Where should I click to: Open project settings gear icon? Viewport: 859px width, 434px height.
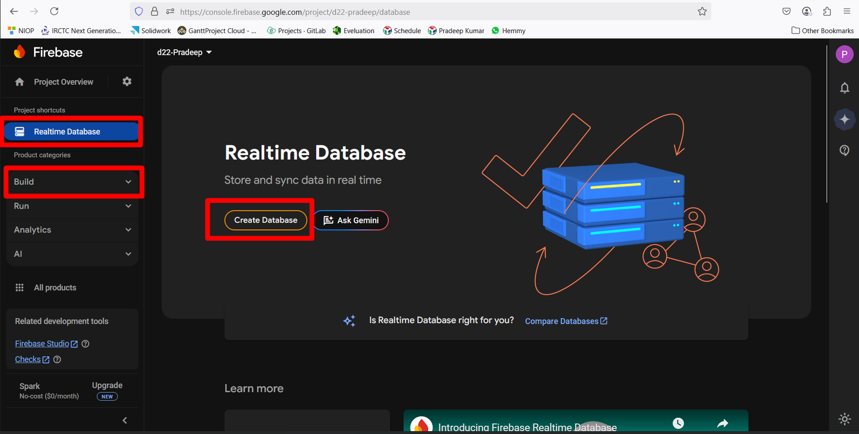(127, 81)
